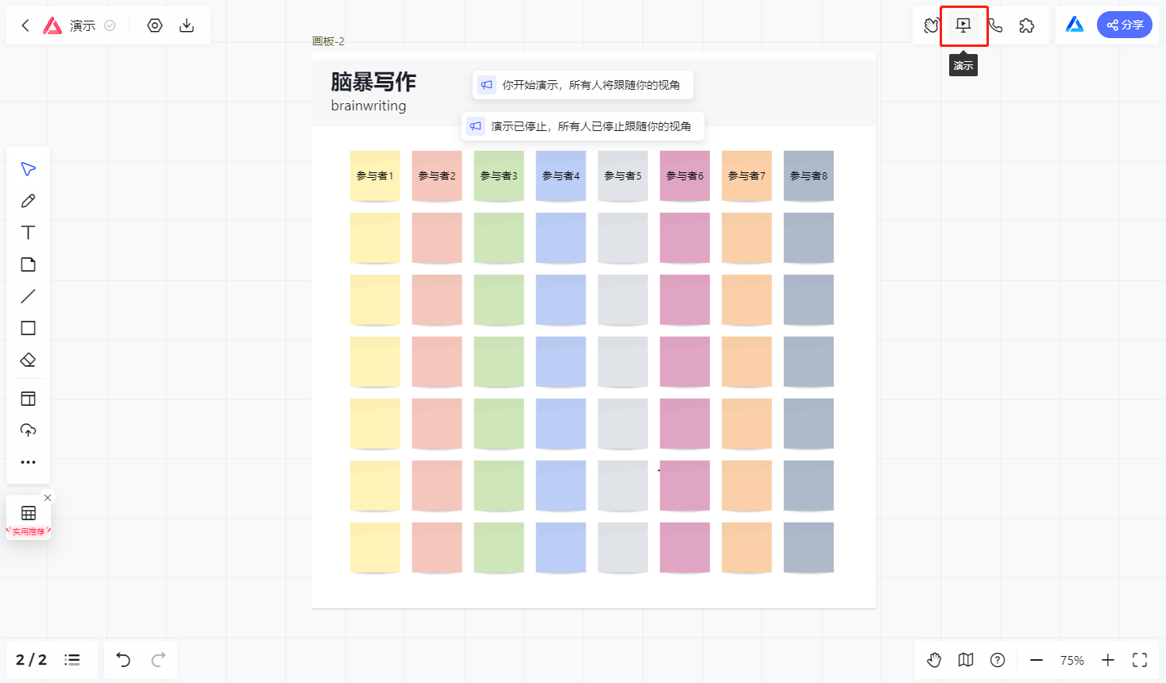Select the eraser tool
Screen dimensions: 1166x683
[29, 360]
